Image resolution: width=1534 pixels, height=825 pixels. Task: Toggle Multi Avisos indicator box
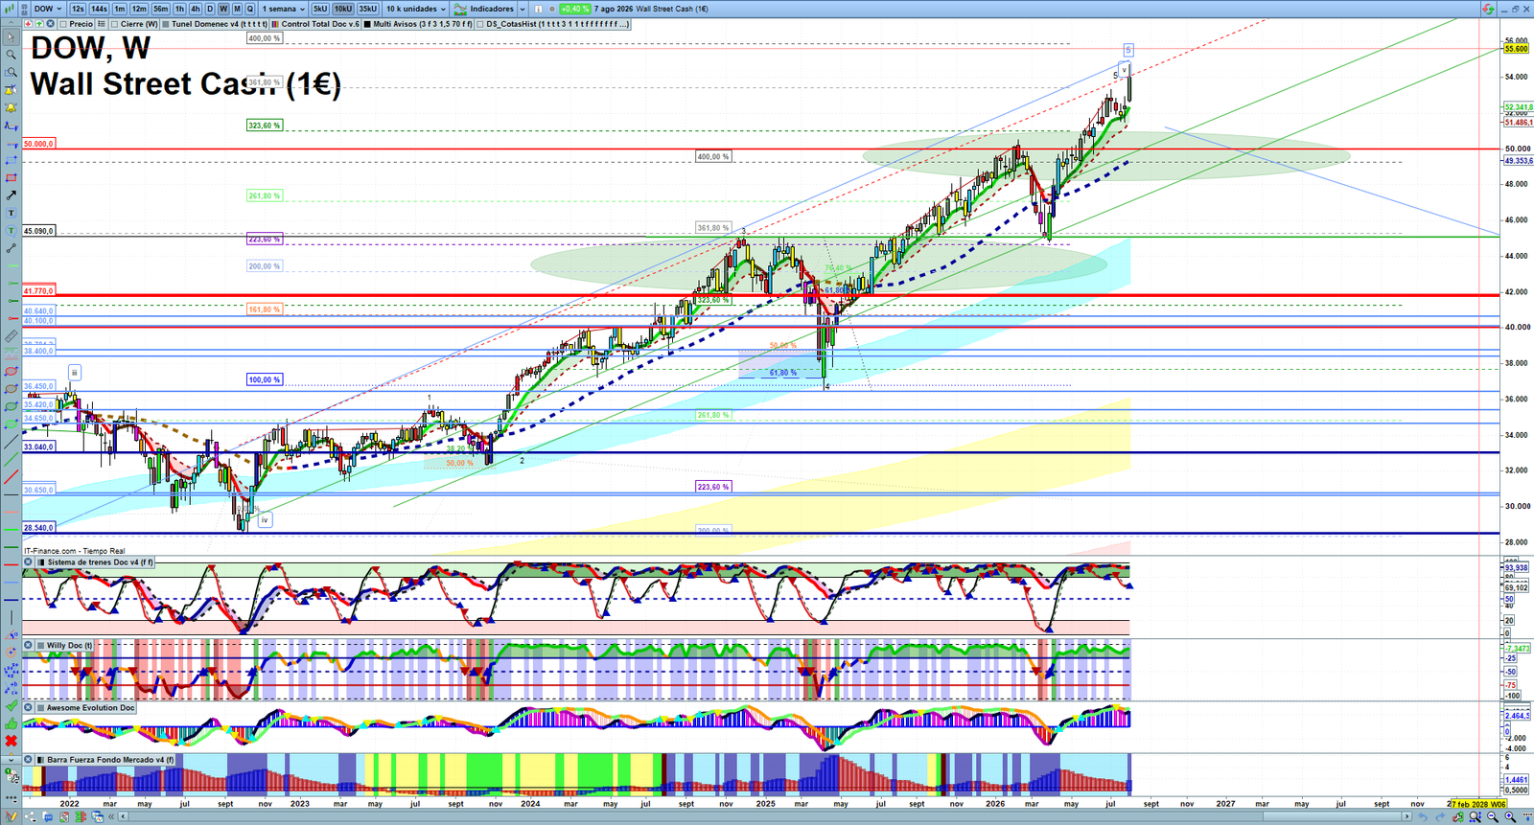coord(367,23)
